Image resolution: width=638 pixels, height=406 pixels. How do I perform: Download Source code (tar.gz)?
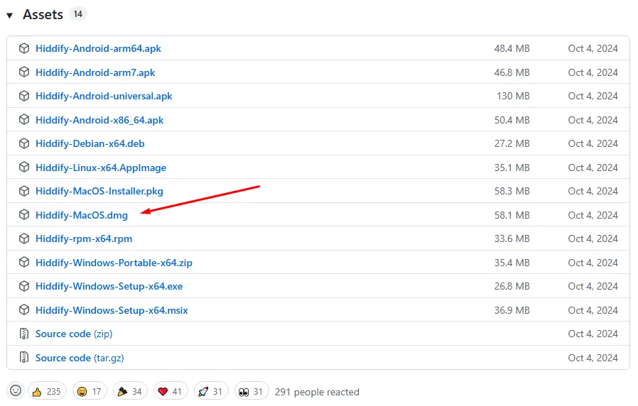(80, 358)
